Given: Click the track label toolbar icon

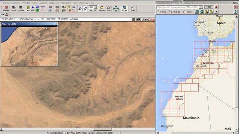Looking at the screenshot, I should 43,7.
